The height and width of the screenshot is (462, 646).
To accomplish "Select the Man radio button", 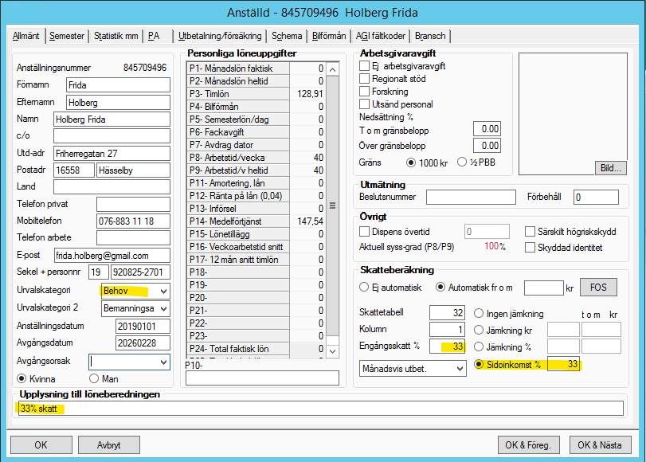I will [x=94, y=378].
